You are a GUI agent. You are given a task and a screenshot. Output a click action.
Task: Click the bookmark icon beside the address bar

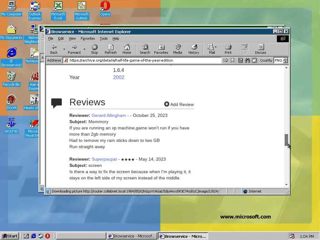click(x=232, y=60)
